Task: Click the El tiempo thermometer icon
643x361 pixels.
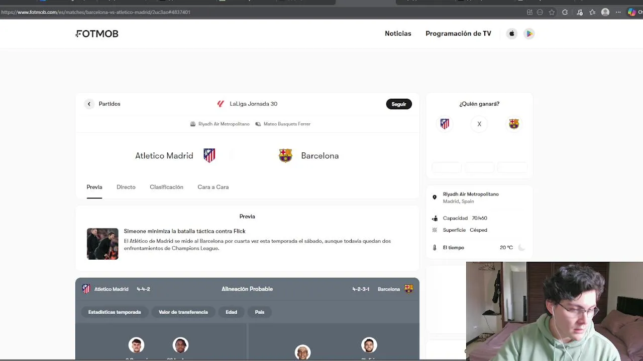Action: click(x=435, y=248)
